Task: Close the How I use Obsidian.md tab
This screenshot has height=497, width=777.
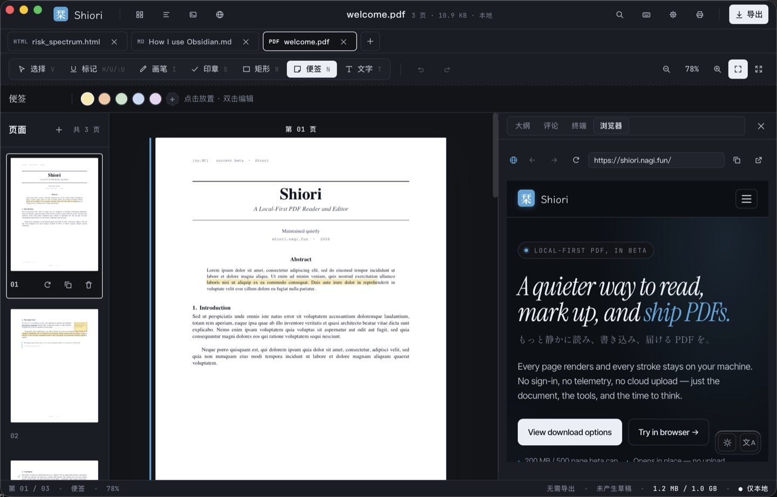Action: coord(246,42)
